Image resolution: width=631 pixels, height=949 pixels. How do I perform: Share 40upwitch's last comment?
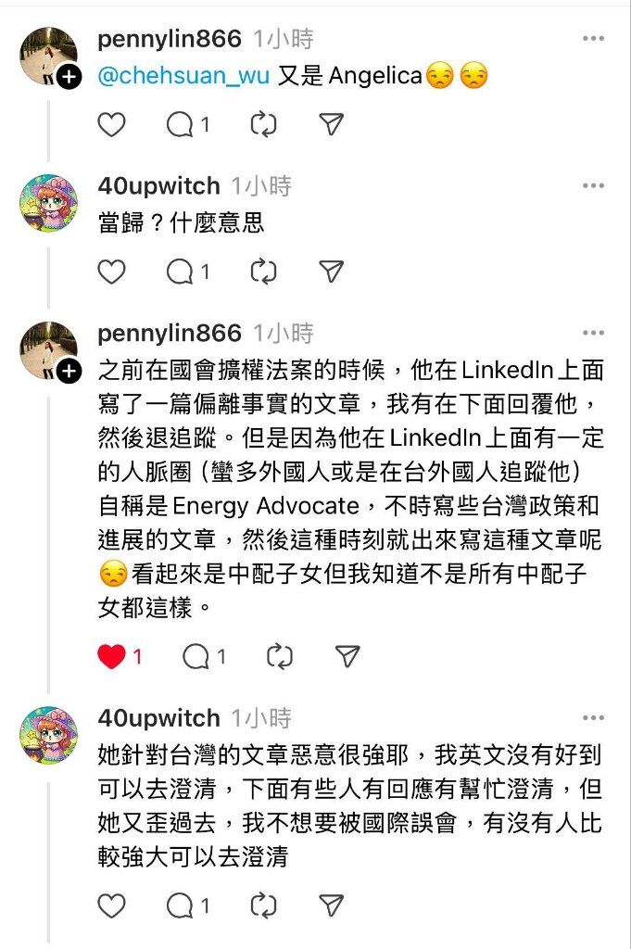[332, 905]
